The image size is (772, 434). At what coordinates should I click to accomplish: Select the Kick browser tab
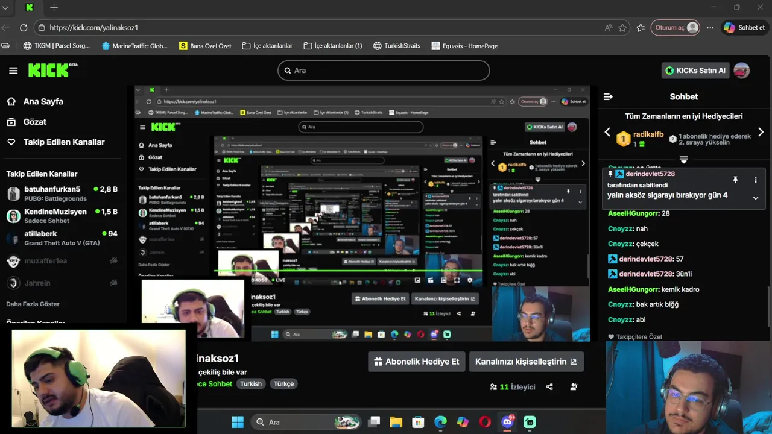pyautogui.click(x=30, y=8)
